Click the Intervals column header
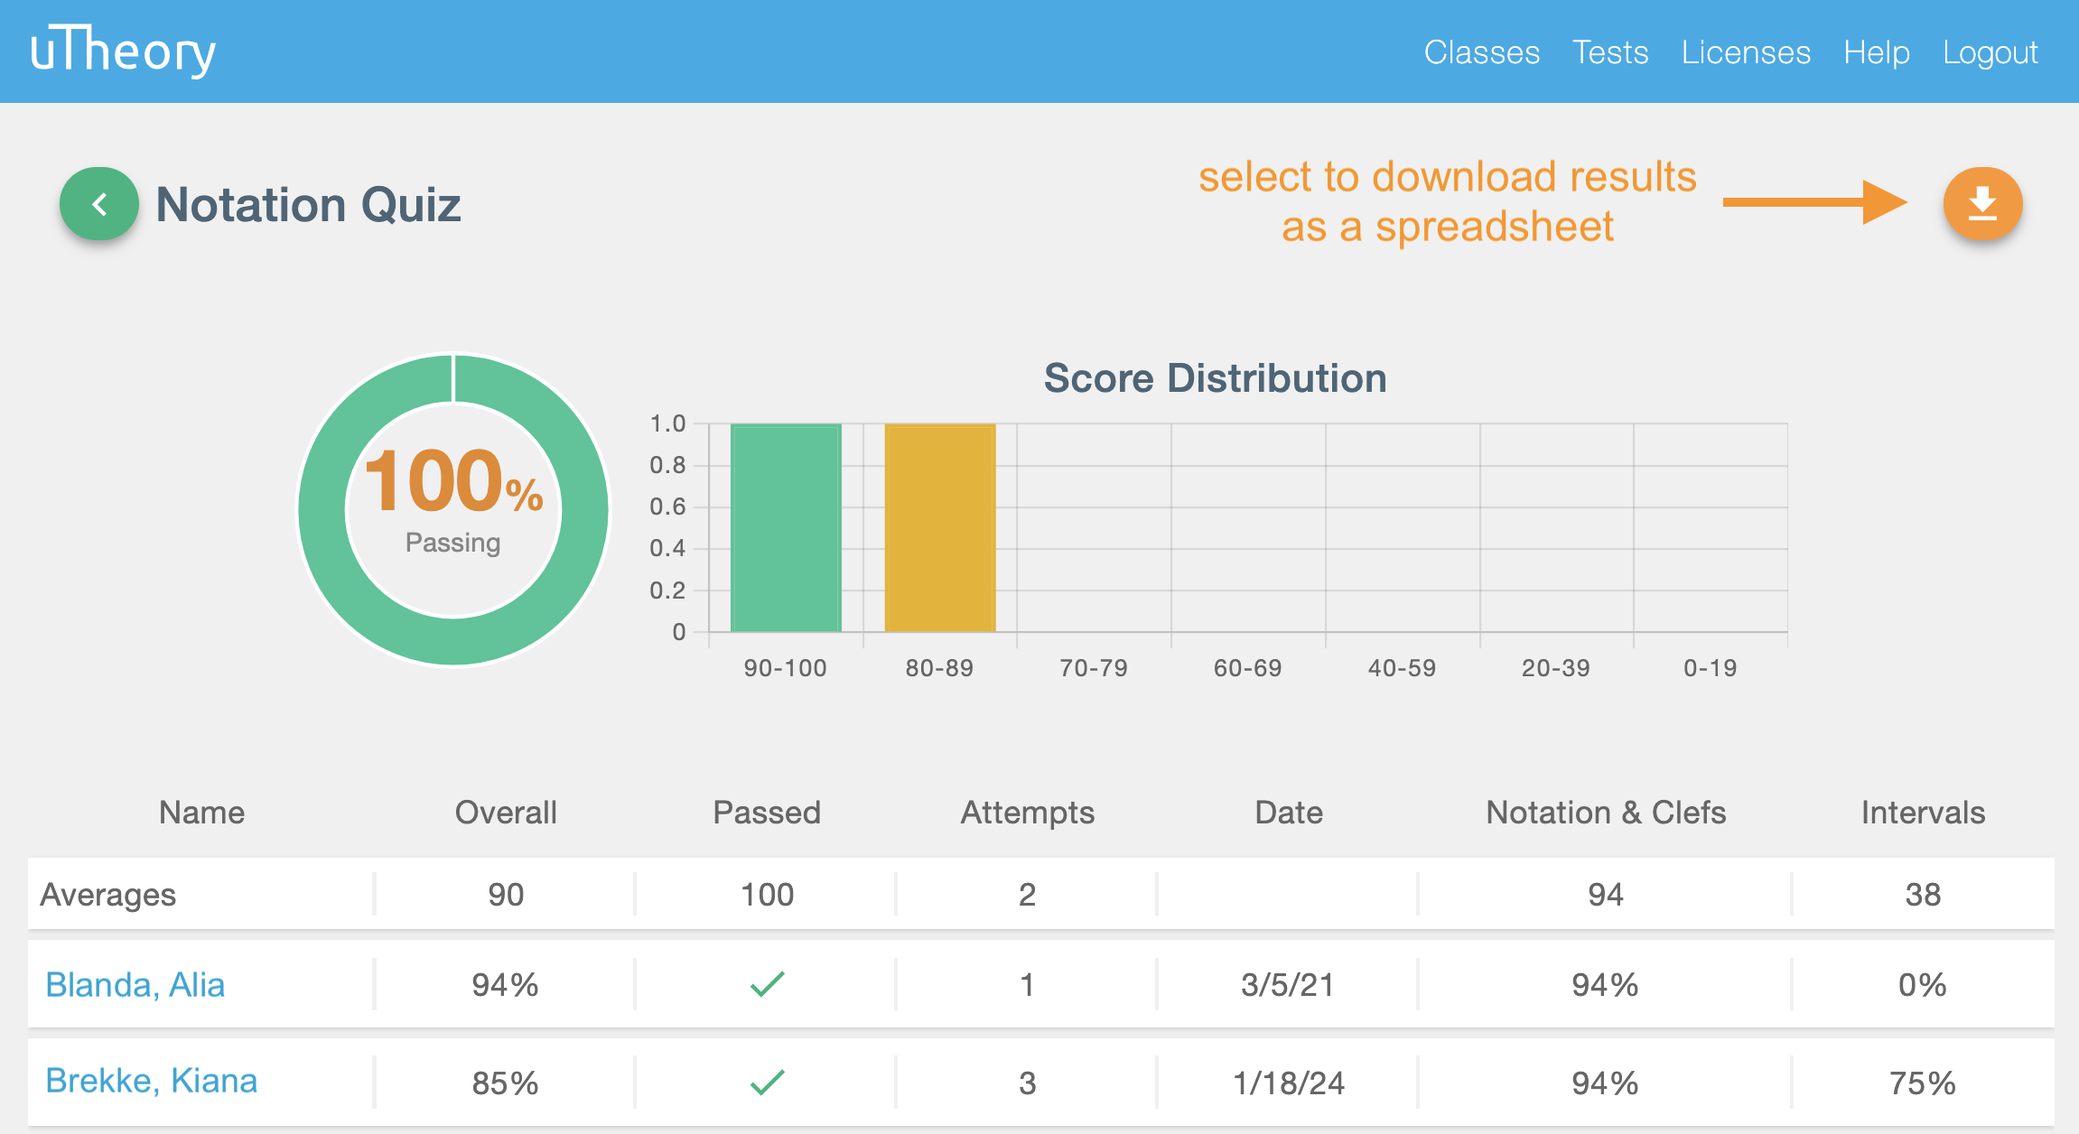The width and height of the screenshot is (2079, 1134). point(1923,812)
